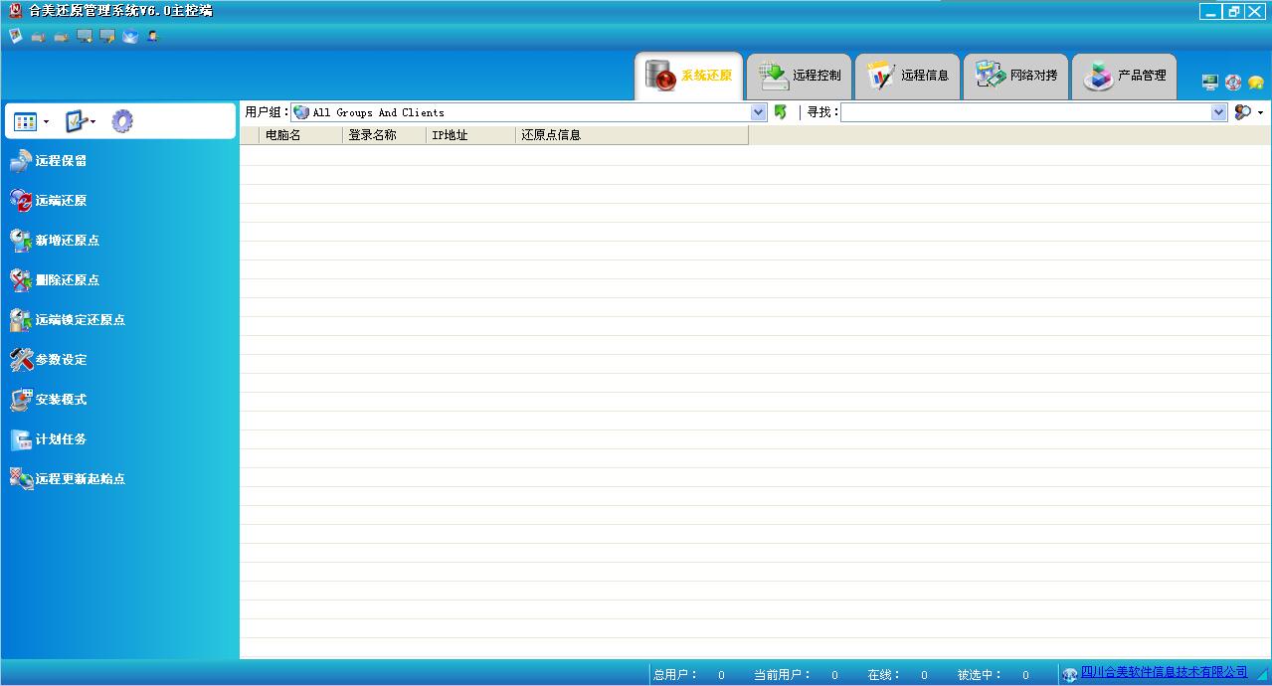
Task: Click 参数设定 tools icon
Action: (x=21, y=360)
